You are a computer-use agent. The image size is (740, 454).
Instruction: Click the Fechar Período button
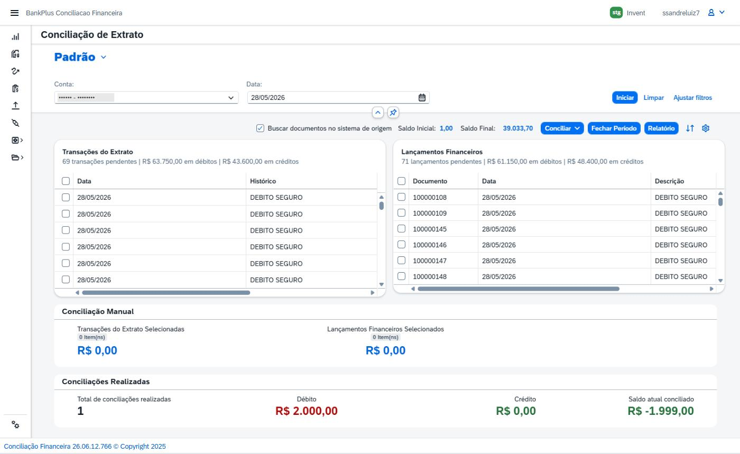(614, 128)
